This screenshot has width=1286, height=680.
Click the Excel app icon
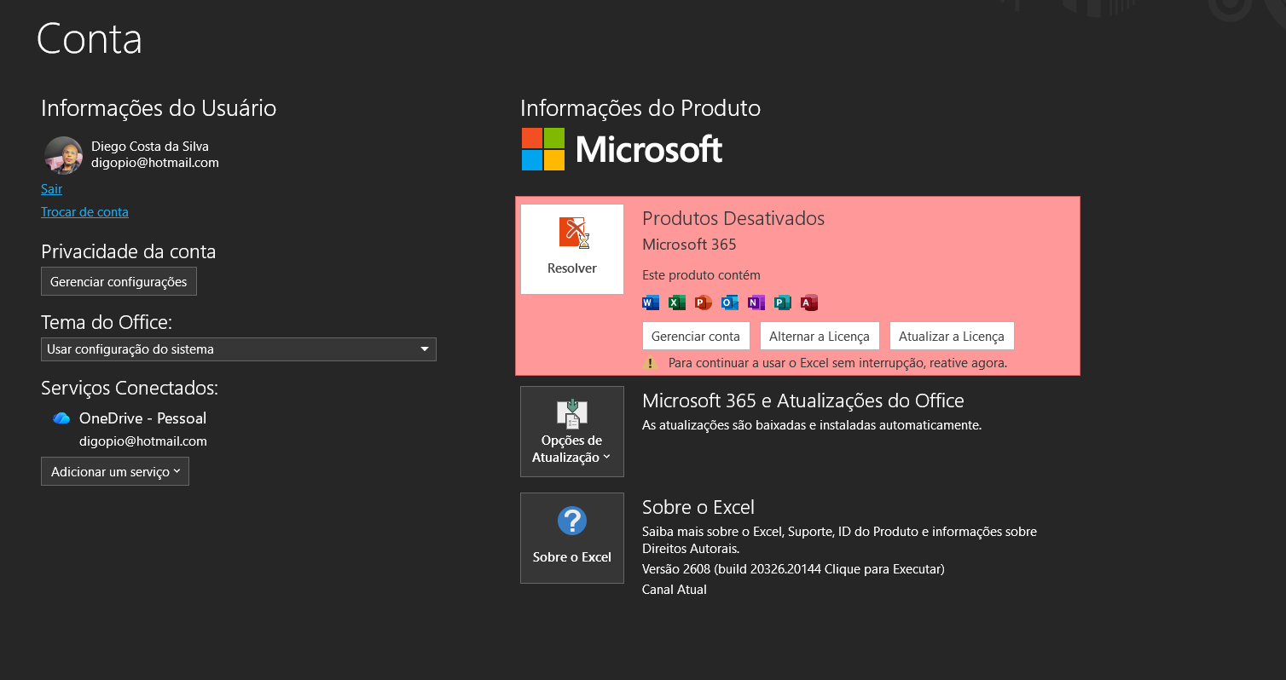tap(677, 303)
